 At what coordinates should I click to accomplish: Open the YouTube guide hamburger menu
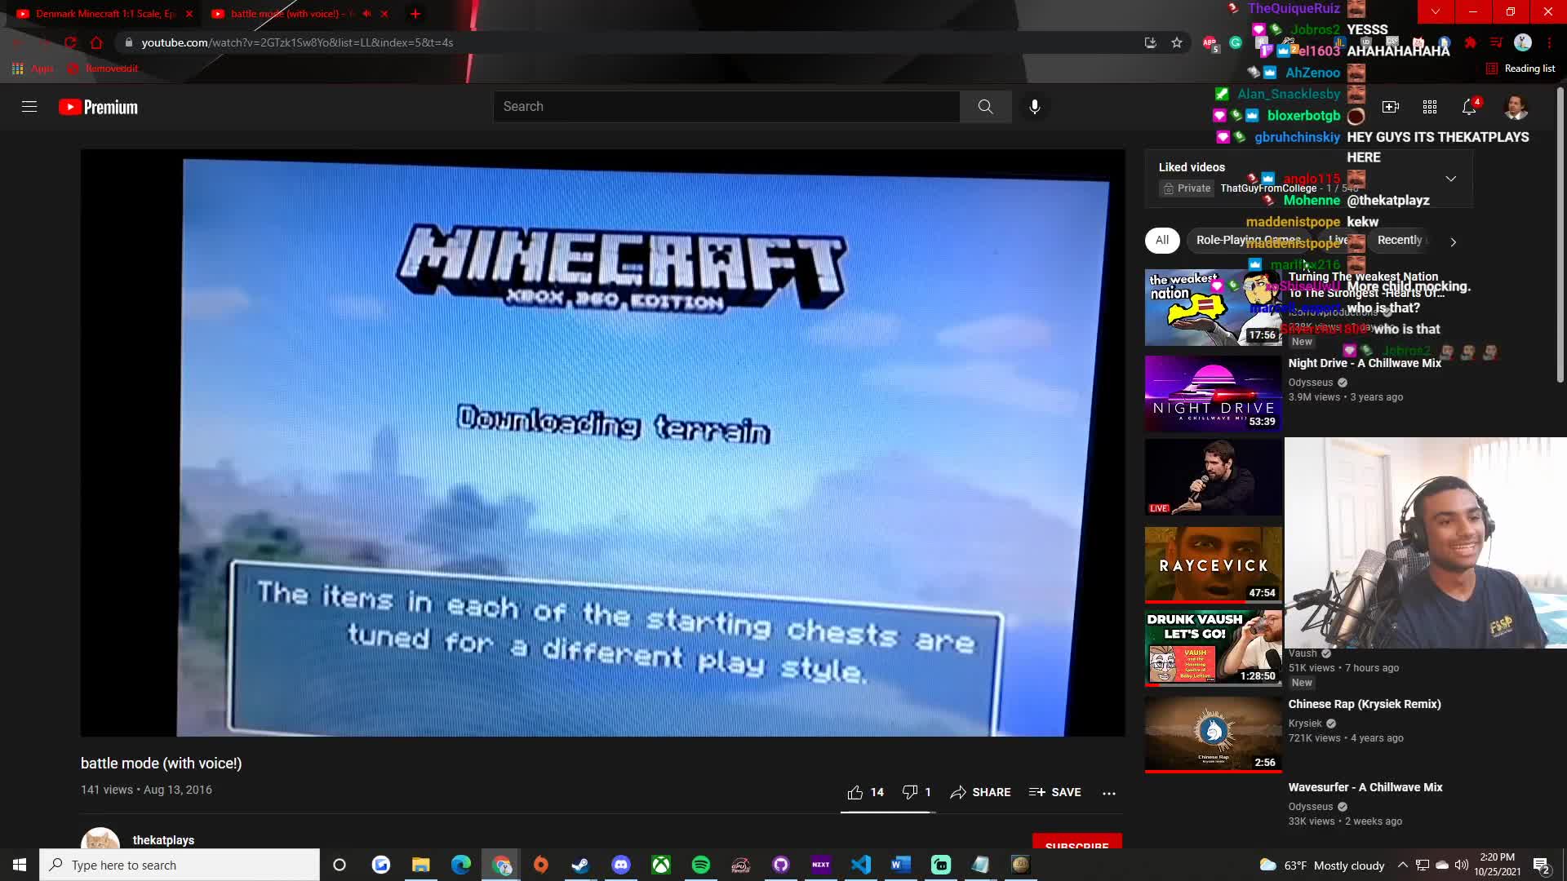(x=29, y=107)
